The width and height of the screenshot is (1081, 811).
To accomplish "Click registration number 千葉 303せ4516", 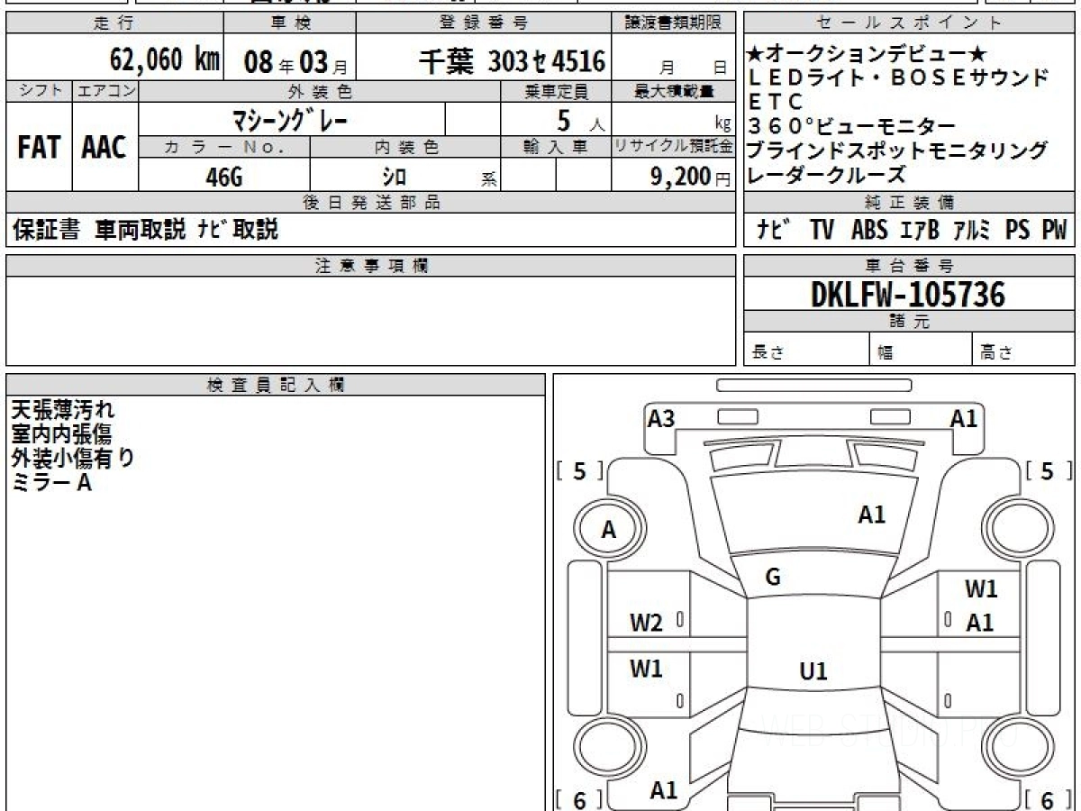I will coord(512,61).
